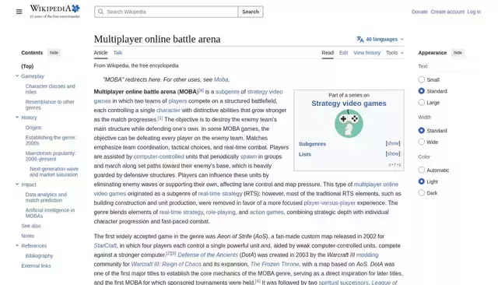This screenshot has width=498, height=285.
Task: Select Standard text size
Action: pos(422,91)
